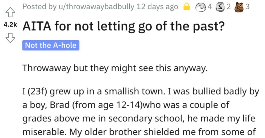Filter by the "Not the A-hole" flair
Screen dimensions: 265x138
click(51, 45)
